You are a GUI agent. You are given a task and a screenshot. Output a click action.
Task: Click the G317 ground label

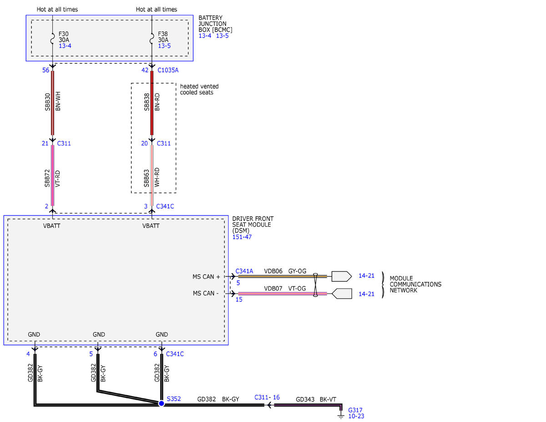tap(356, 410)
